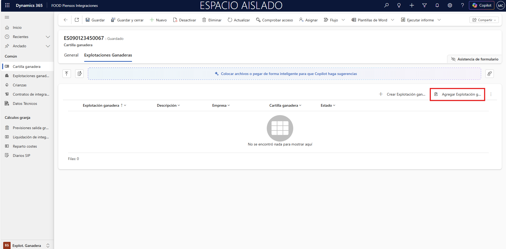Viewport: 506px width, 249px height.
Task: Open Crianzas in the sidebar
Action: click(20, 85)
